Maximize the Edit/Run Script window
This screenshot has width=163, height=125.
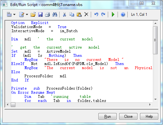pyautogui.click(x=142, y=3)
